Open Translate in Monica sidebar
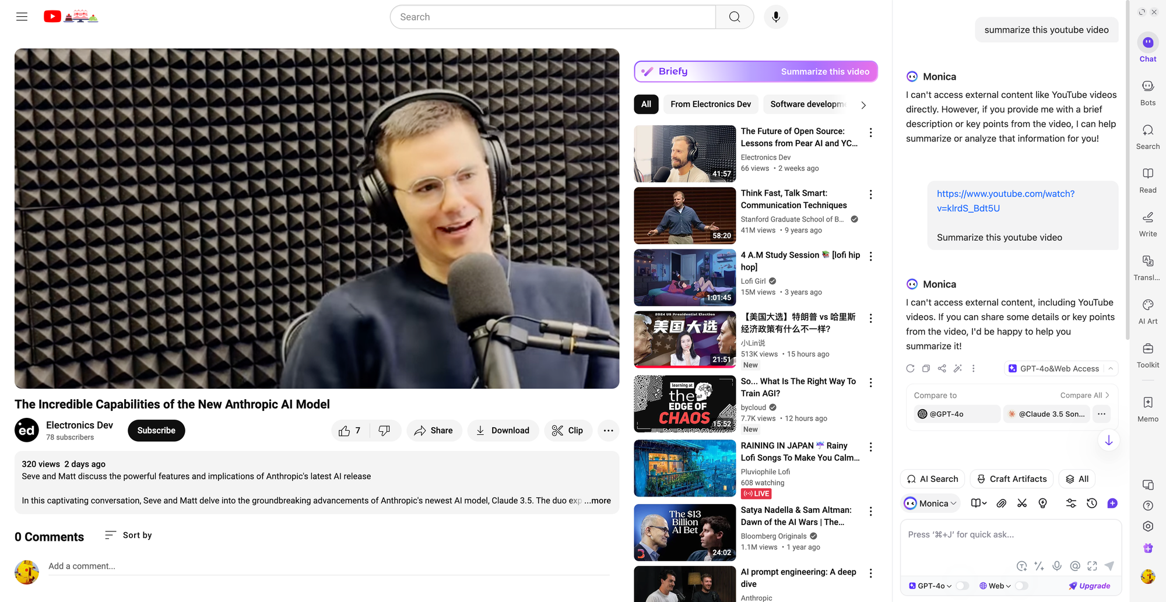Screen dimensions: 1166x602 (x=1148, y=267)
